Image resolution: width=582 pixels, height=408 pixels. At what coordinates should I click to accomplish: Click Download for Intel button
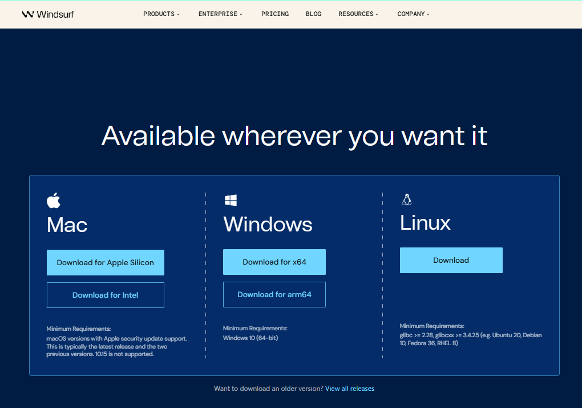[x=106, y=295]
